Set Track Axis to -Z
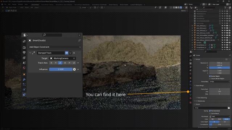 74,63
